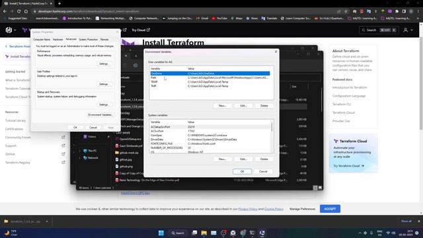Open Gmail bookmark

[x=202, y=19]
